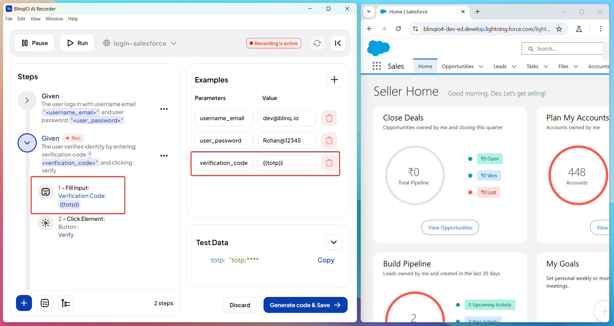
Task: Open the View menu in BlinqIO
Action: point(35,19)
